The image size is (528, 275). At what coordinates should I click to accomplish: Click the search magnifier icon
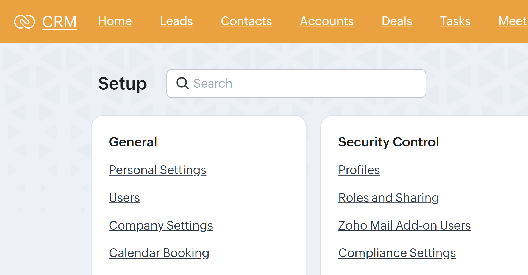click(183, 83)
